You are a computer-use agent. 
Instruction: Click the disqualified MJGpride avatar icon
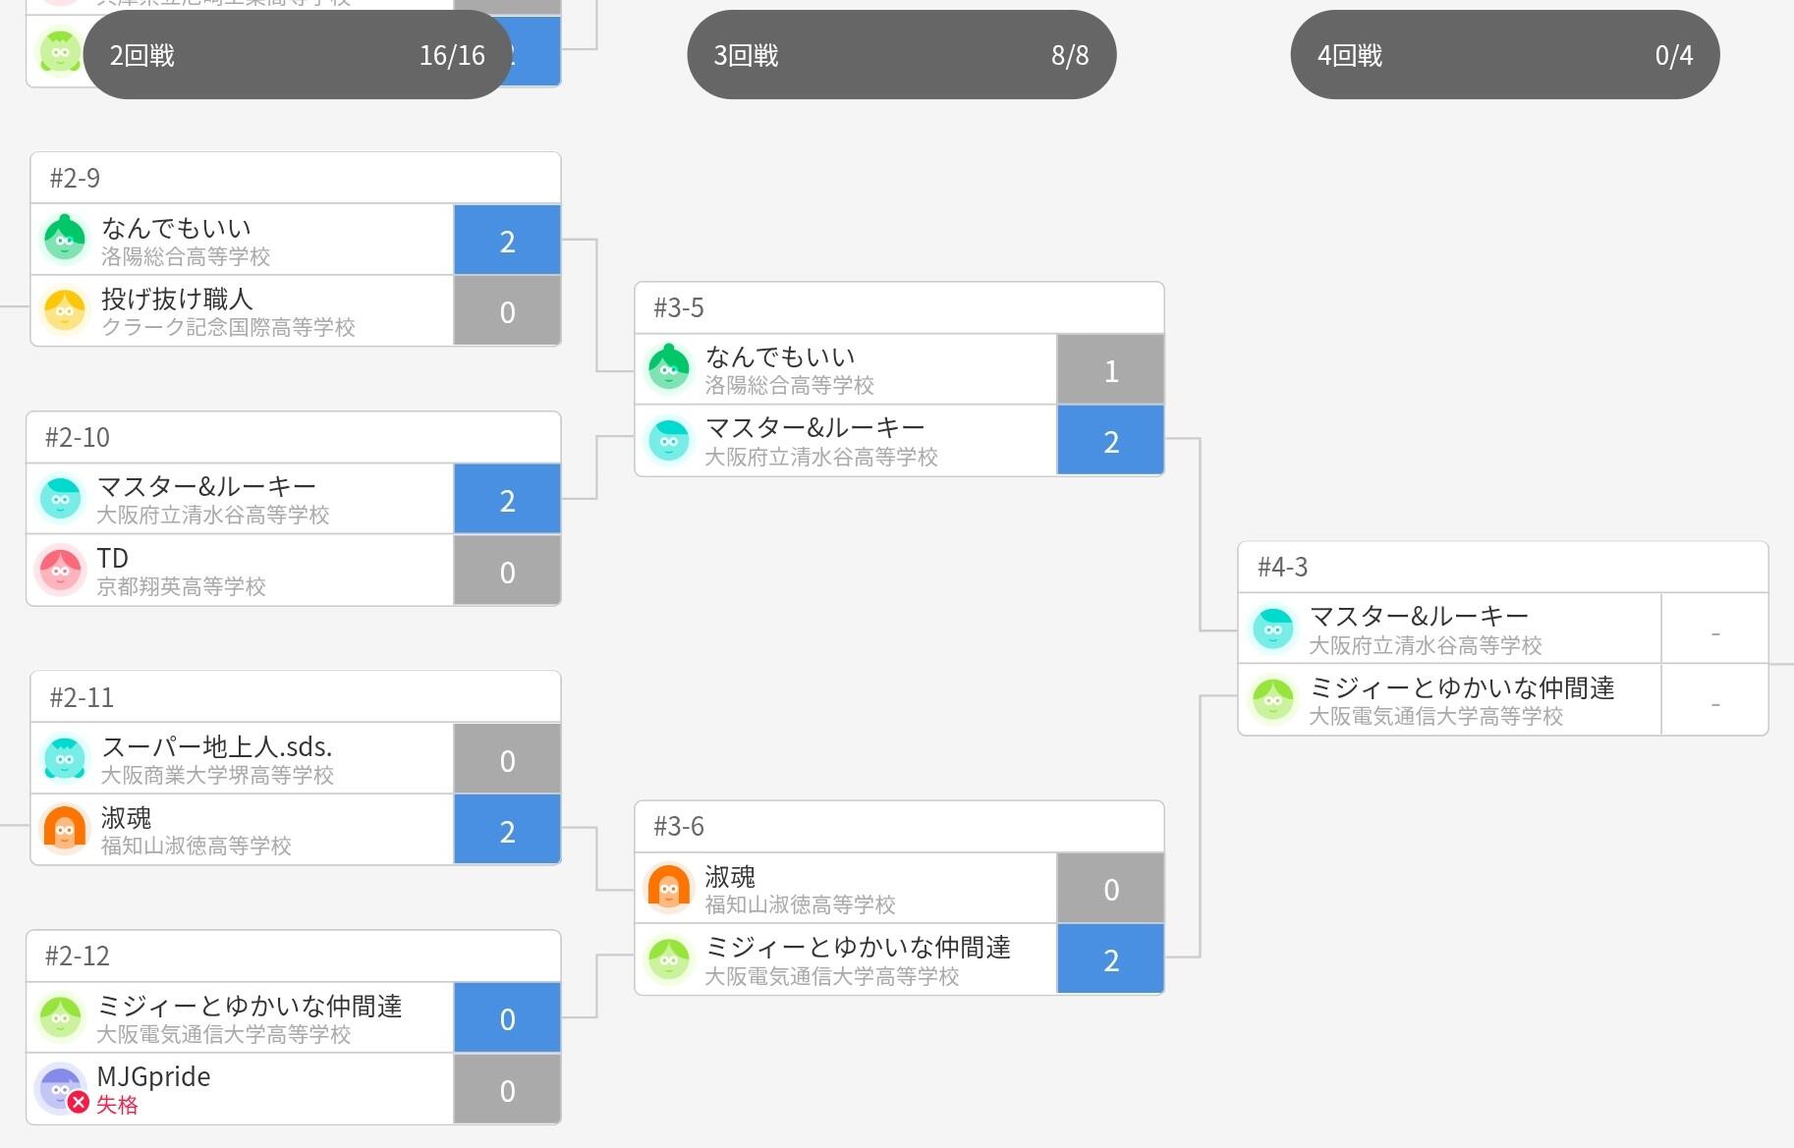coord(60,1089)
